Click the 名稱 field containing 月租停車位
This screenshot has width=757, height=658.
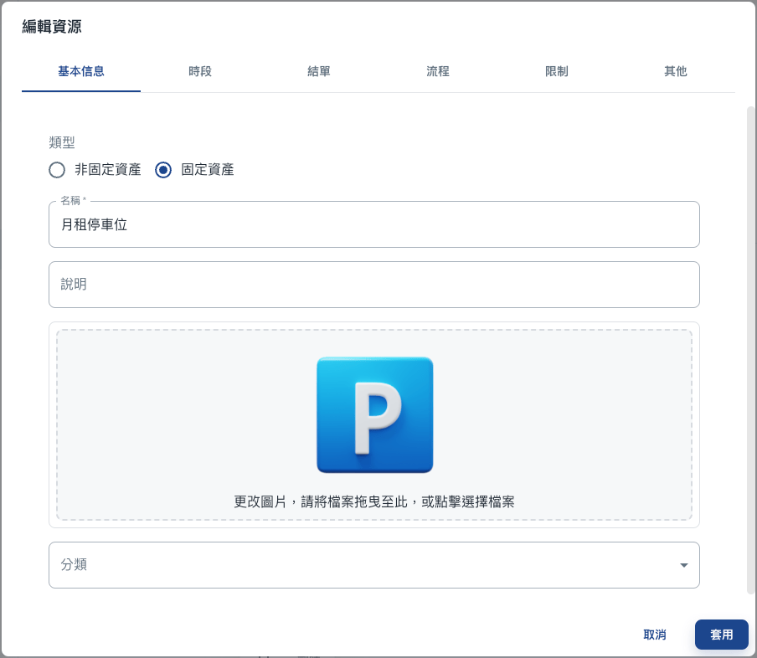click(x=373, y=225)
